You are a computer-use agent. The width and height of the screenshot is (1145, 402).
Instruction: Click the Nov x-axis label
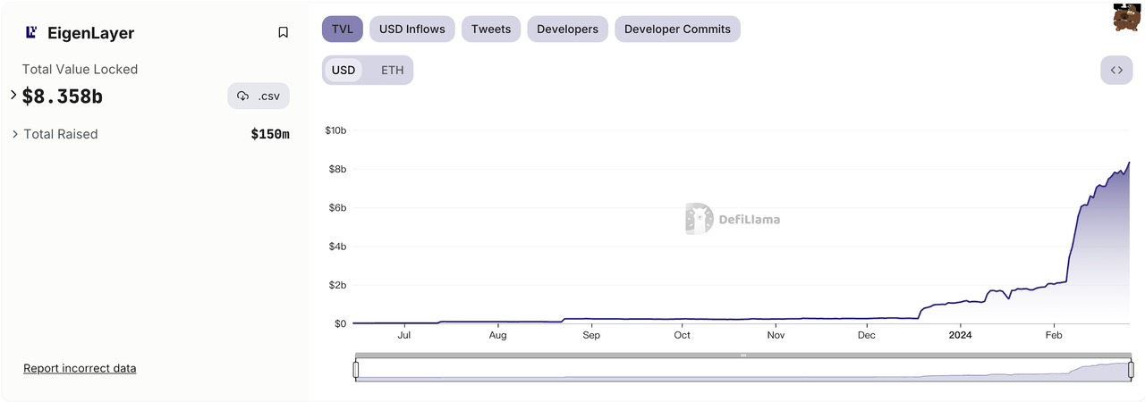coord(776,336)
